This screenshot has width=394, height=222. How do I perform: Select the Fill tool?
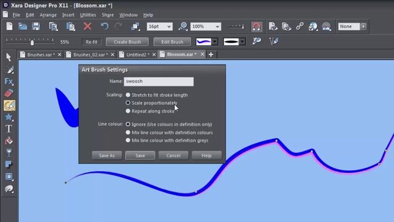point(9,141)
